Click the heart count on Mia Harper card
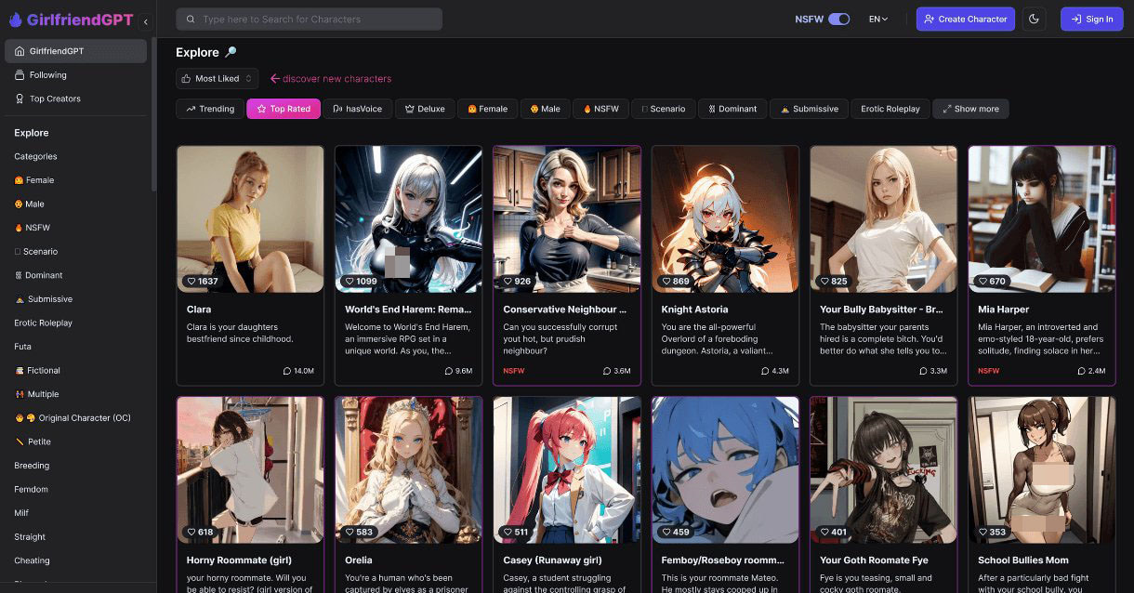This screenshot has height=593, width=1134. point(991,281)
